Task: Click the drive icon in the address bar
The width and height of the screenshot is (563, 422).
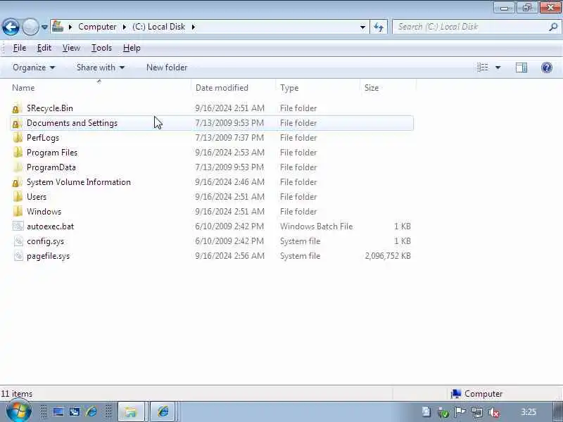Action: (x=58, y=27)
